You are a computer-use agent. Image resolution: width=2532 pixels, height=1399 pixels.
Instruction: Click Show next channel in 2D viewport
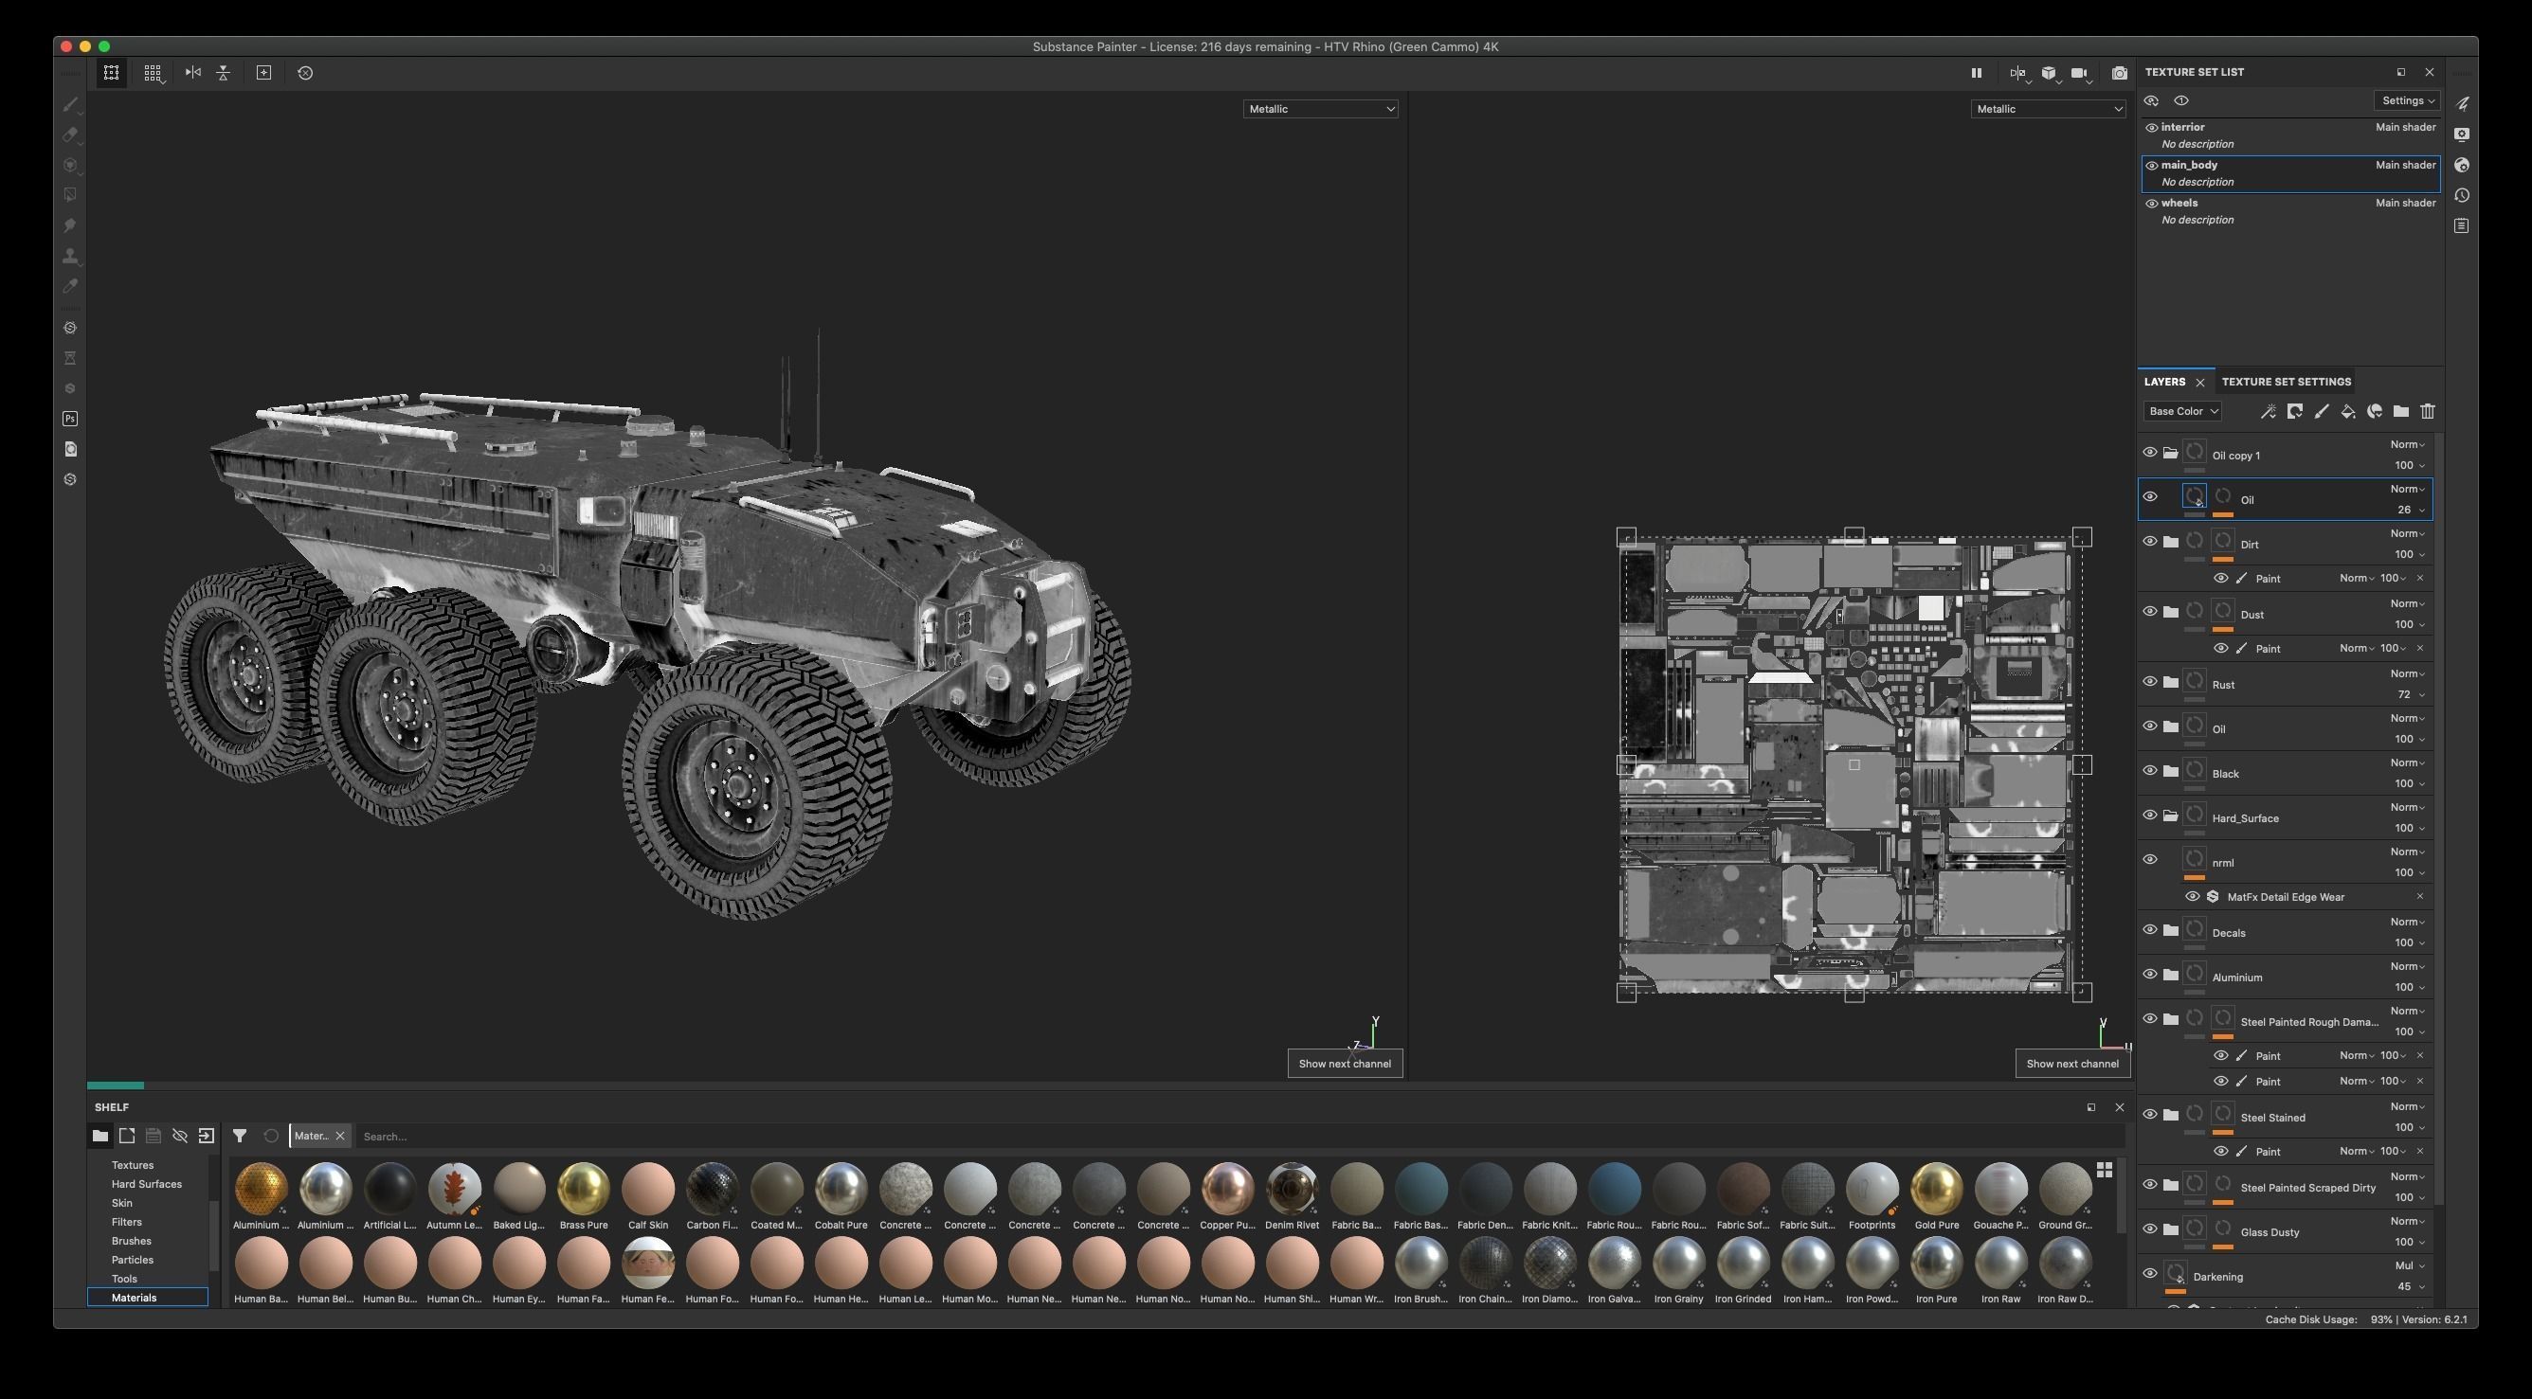point(2072,1064)
